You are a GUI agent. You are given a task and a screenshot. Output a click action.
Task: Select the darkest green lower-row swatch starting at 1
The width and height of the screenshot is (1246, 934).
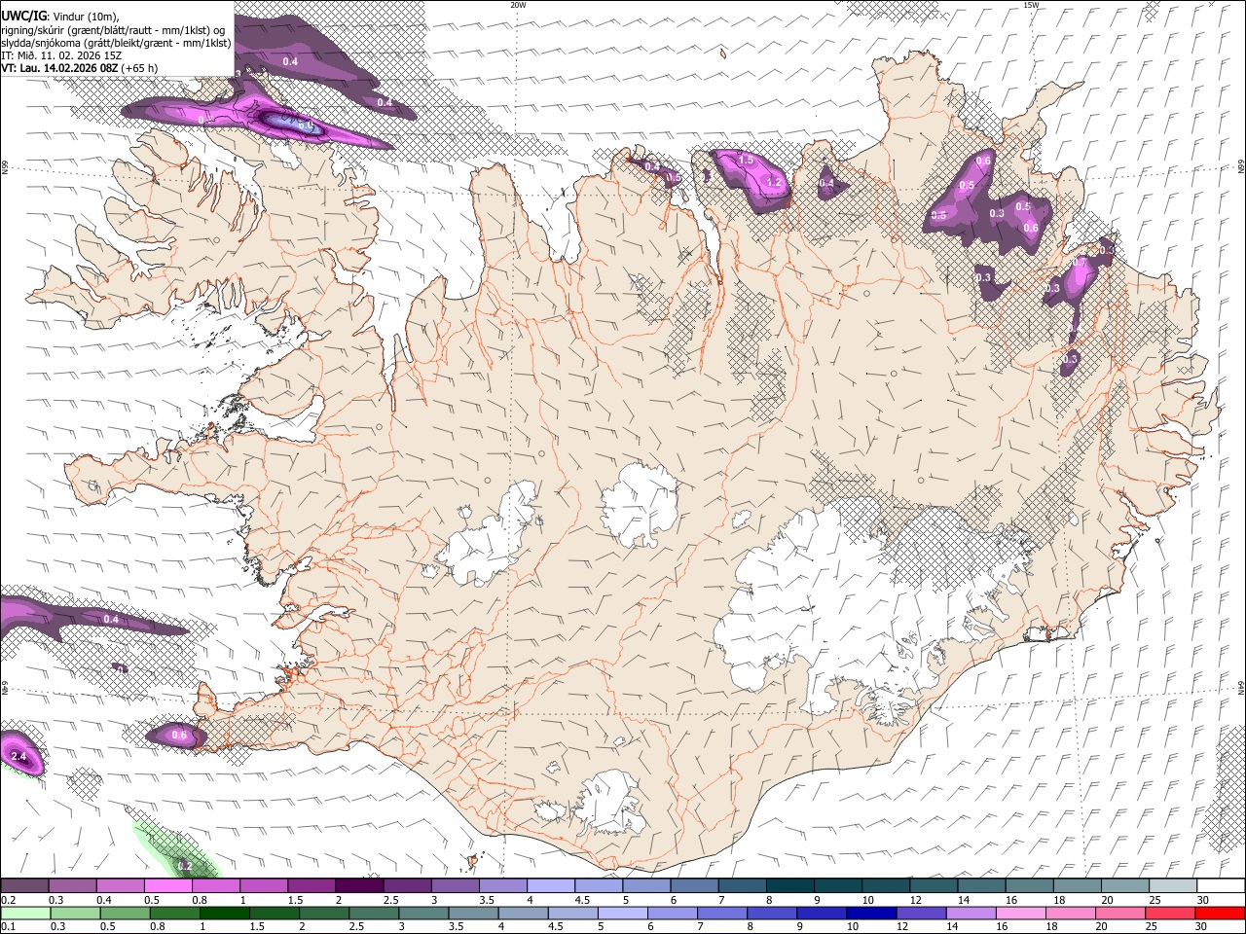[224, 913]
